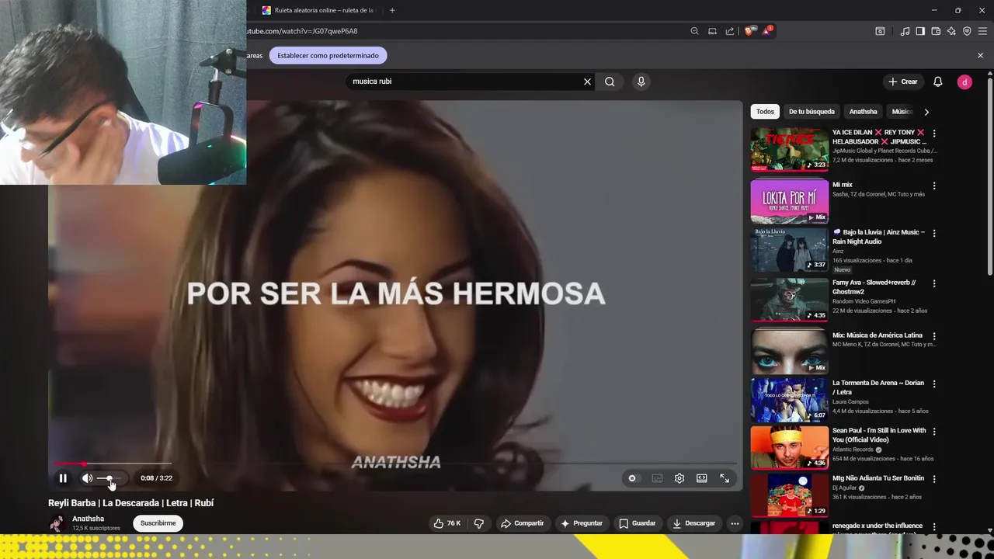Enter fullscreen mode
Viewport: 994px width, 559px height.
725,478
